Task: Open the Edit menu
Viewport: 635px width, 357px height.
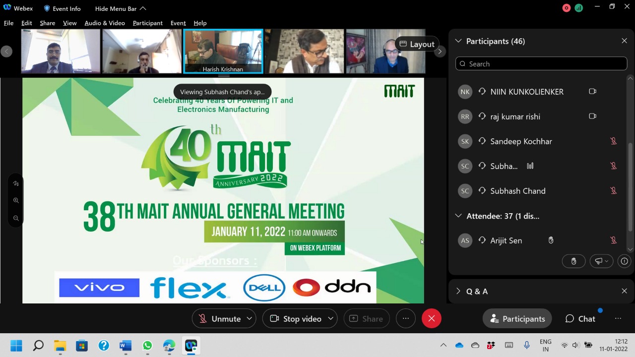Action: pos(26,23)
